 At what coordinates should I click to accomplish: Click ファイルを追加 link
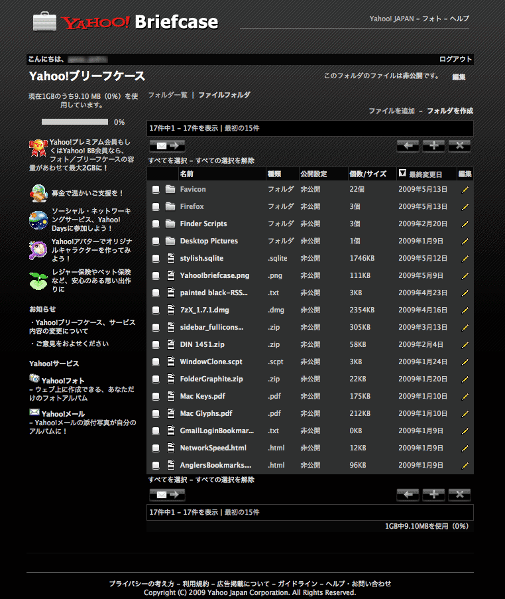point(392,111)
